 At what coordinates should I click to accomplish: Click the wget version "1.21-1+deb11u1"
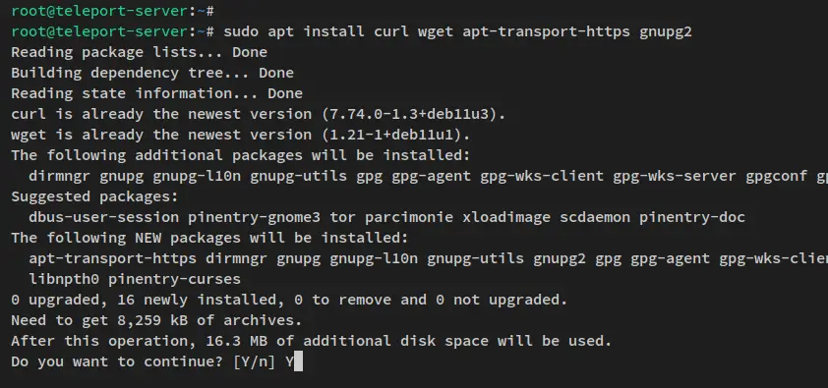[395, 135]
